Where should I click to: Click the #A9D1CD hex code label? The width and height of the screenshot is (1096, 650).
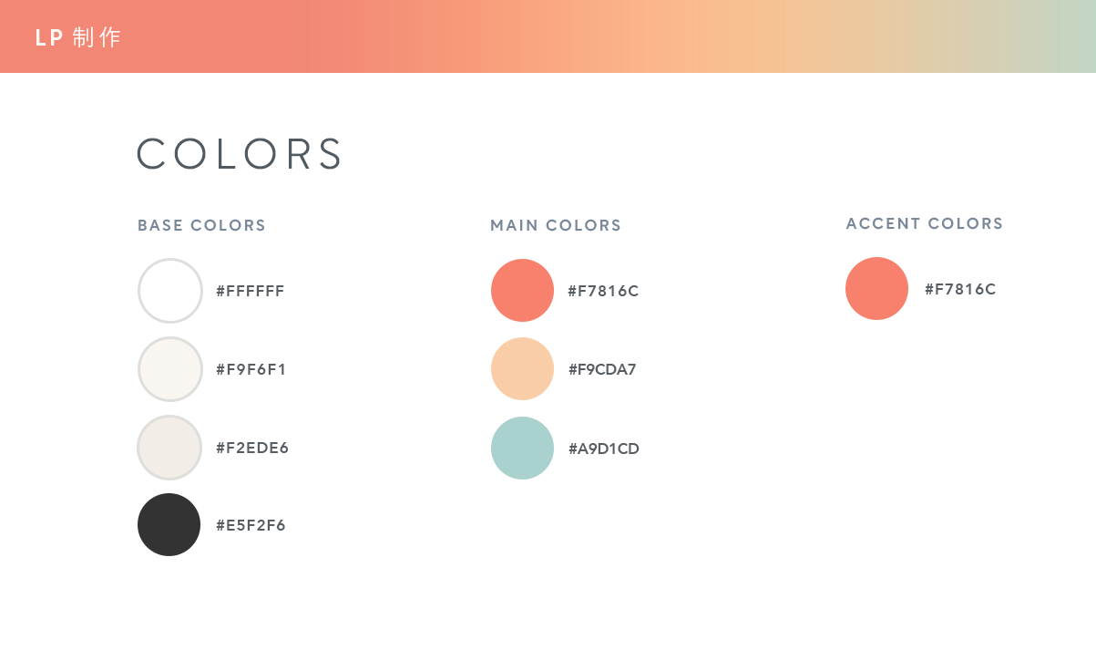(x=604, y=449)
